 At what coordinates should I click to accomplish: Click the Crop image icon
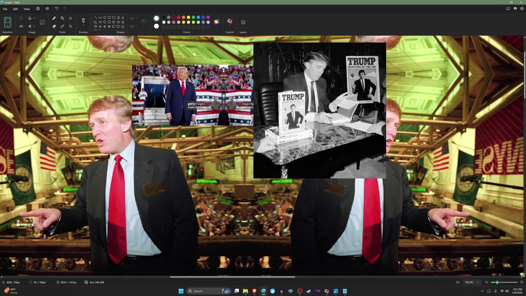tap(21, 18)
